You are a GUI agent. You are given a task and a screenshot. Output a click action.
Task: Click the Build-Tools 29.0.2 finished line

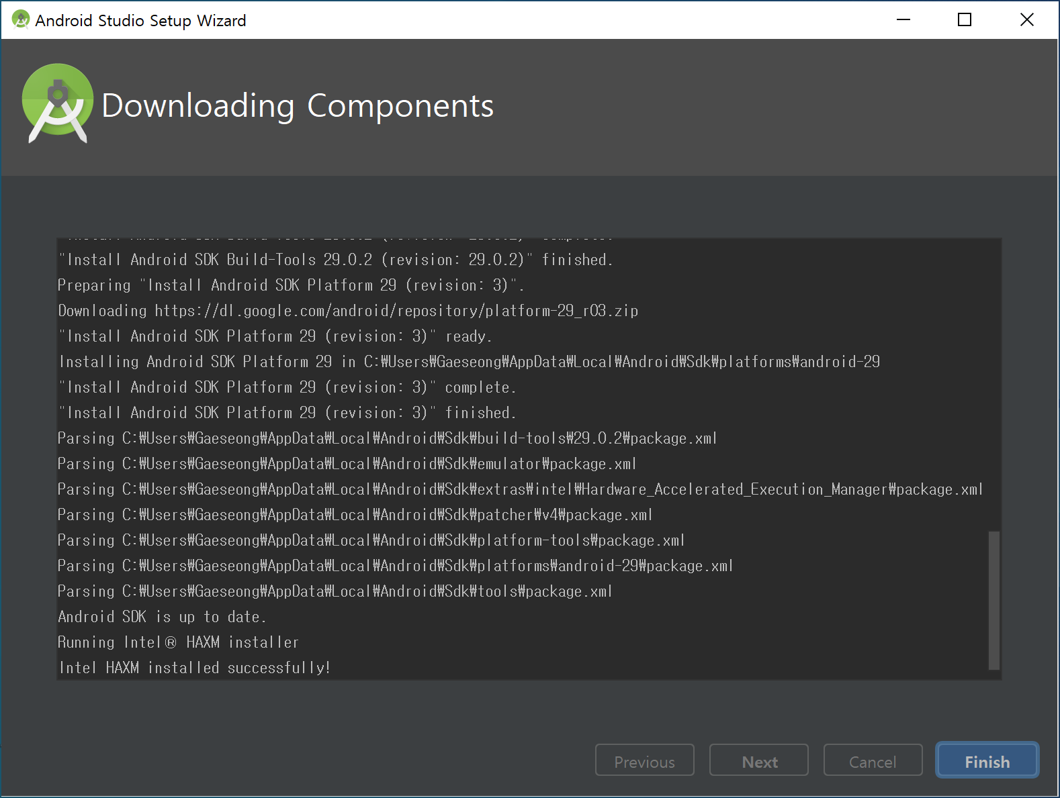(x=336, y=260)
